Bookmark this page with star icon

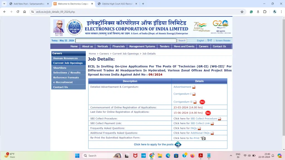point(242,12)
